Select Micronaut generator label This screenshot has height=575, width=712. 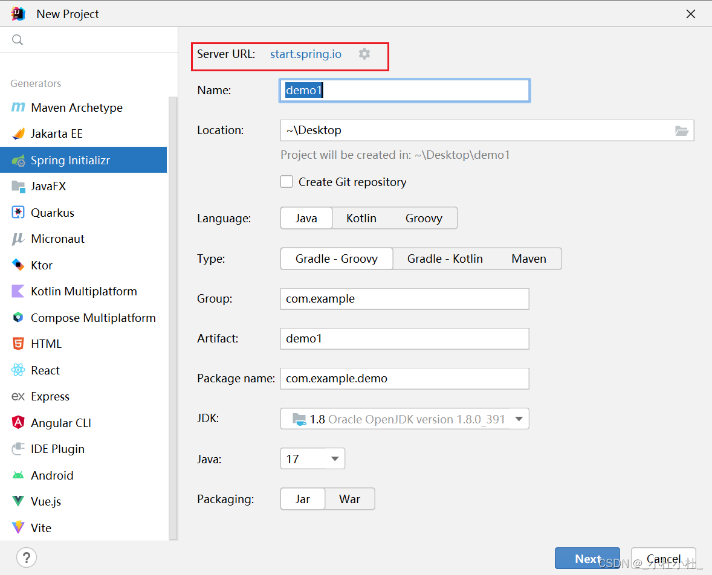click(x=57, y=239)
